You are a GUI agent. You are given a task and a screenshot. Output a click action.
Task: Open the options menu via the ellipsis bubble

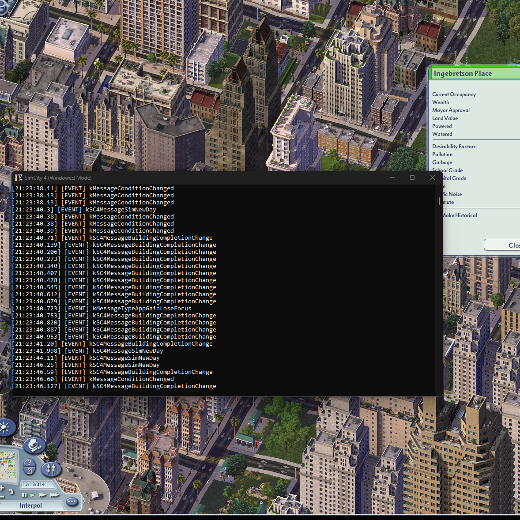71,501
